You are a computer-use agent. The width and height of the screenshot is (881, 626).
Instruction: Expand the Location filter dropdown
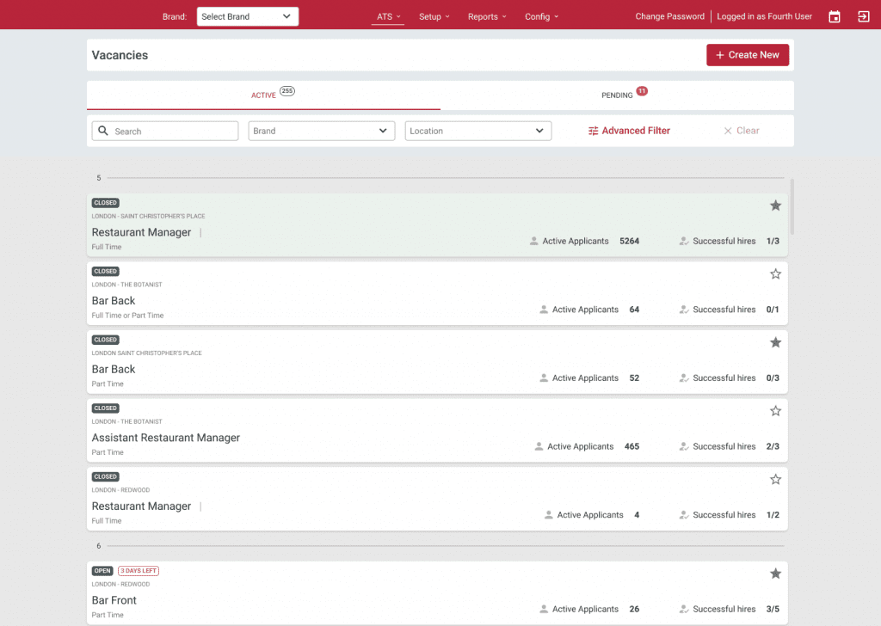pyautogui.click(x=477, y=131)
